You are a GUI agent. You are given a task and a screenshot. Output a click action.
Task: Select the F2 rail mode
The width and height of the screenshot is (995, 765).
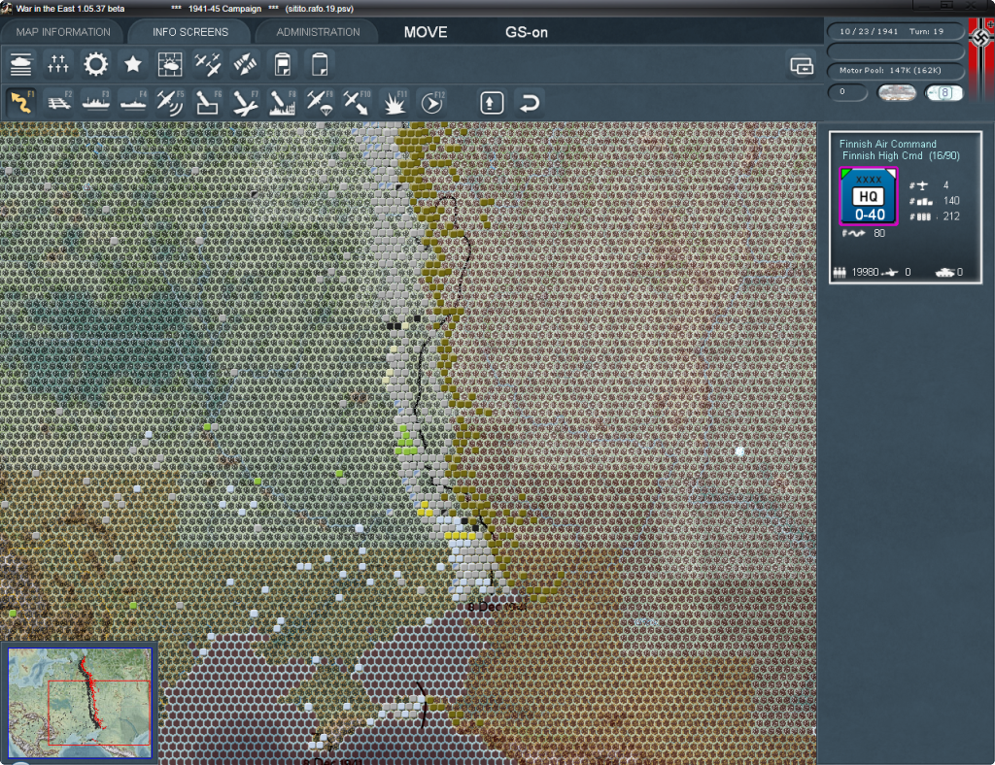[x=59, y=103]
